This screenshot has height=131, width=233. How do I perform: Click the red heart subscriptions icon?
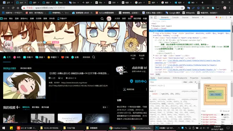62,57
